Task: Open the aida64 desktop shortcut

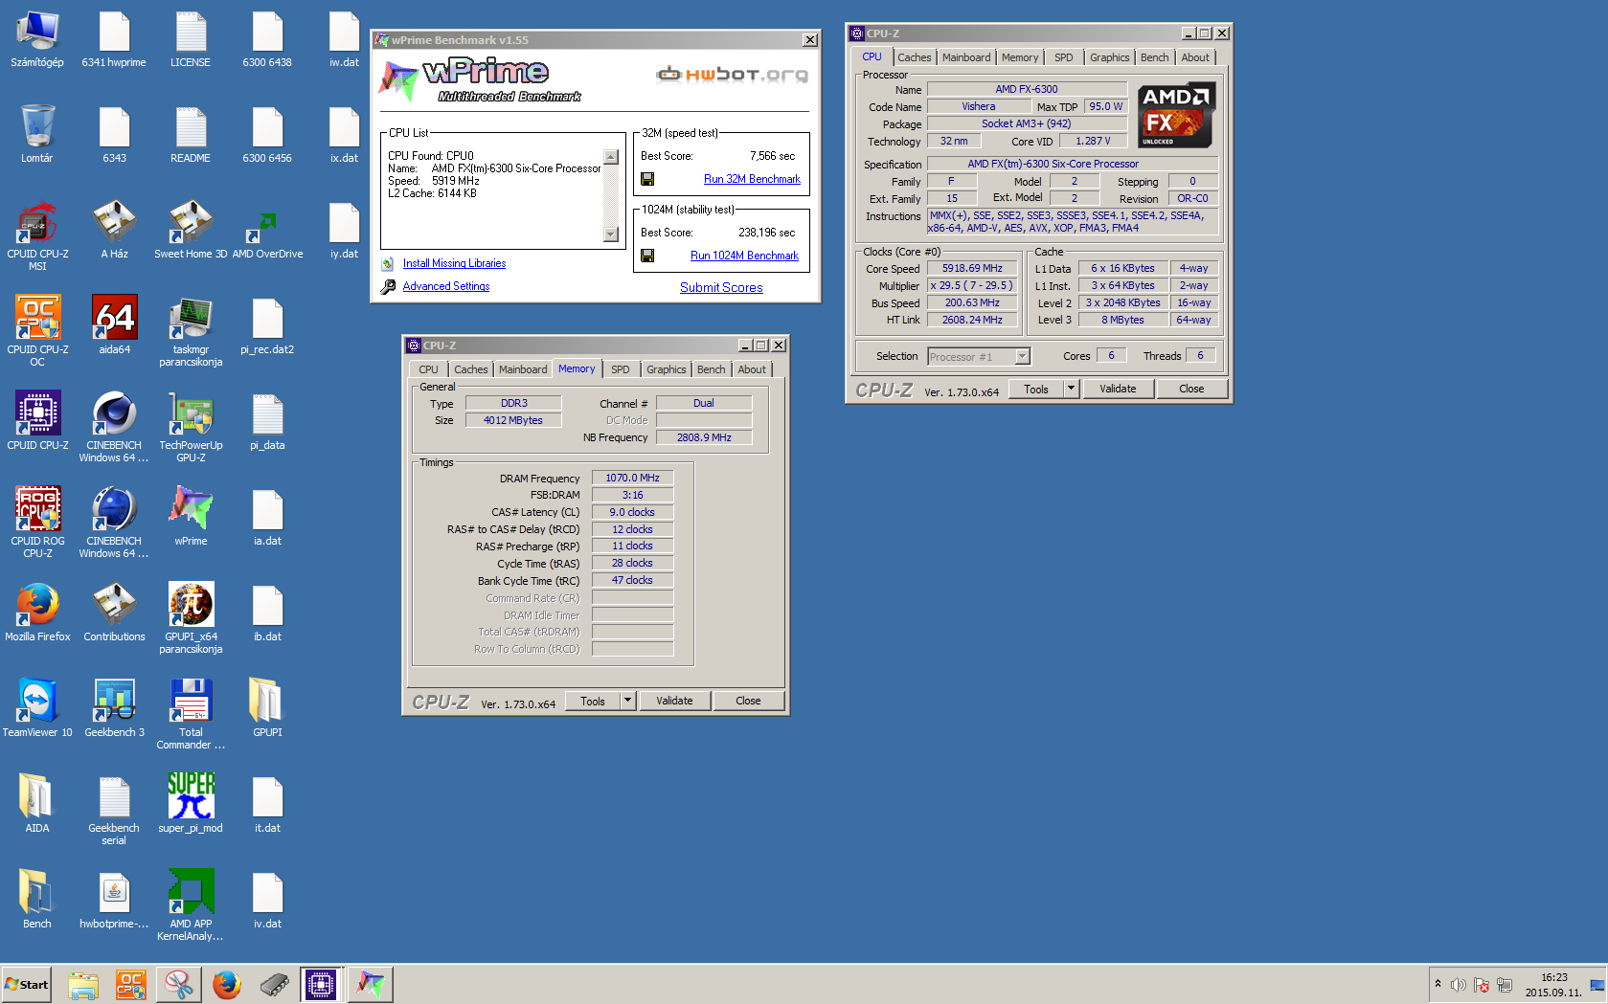Action: [114, 326]
